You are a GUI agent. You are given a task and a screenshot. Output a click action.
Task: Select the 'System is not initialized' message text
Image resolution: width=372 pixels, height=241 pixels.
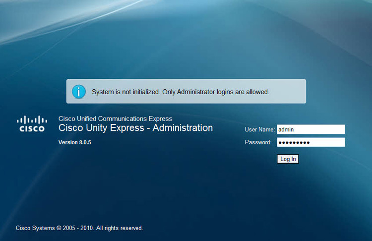pos(181,92)
